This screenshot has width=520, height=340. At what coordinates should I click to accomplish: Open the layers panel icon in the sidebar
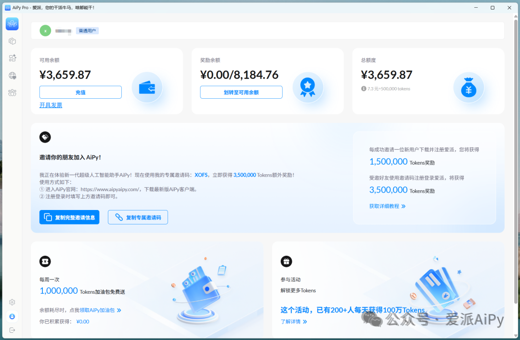coord(12,41)
